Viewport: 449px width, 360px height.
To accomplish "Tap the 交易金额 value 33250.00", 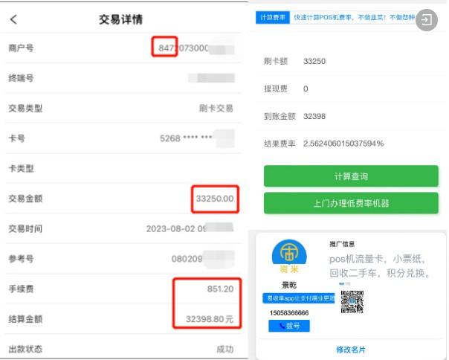I will pyautogui.click(x=214, y=199).
